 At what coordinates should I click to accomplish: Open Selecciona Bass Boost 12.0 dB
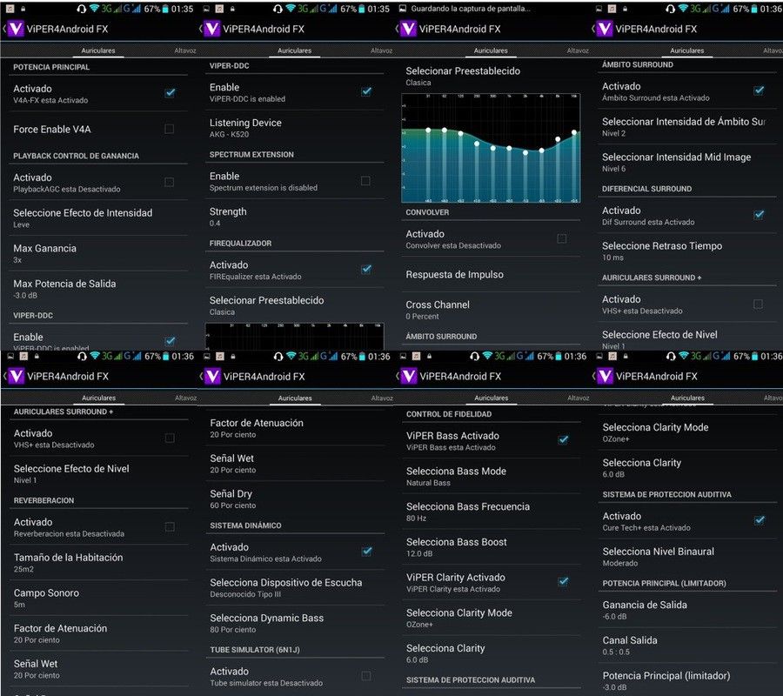click(491, 547)
